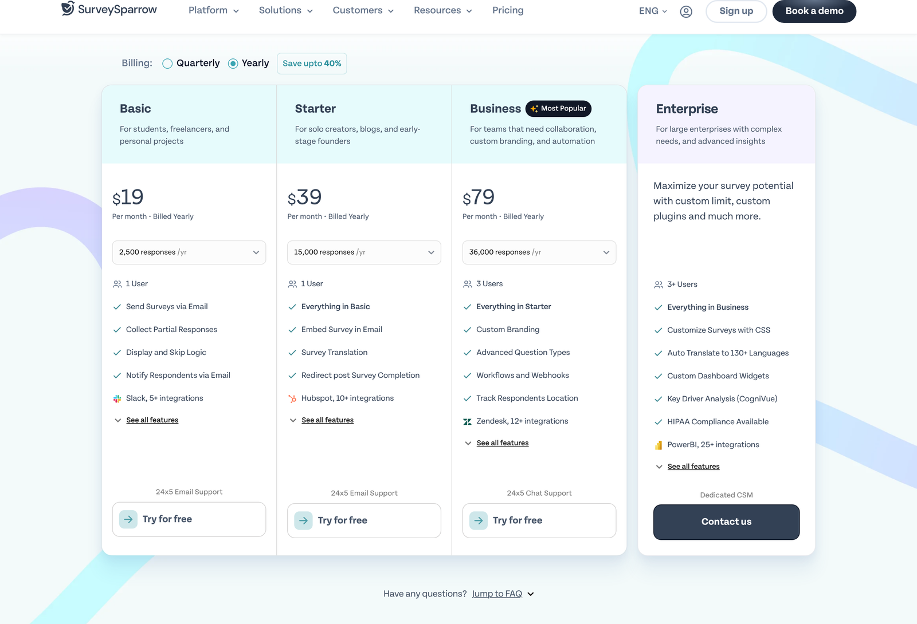
Task: Click arrow icon in Business Try for free
Action: (x=479, y=520)
